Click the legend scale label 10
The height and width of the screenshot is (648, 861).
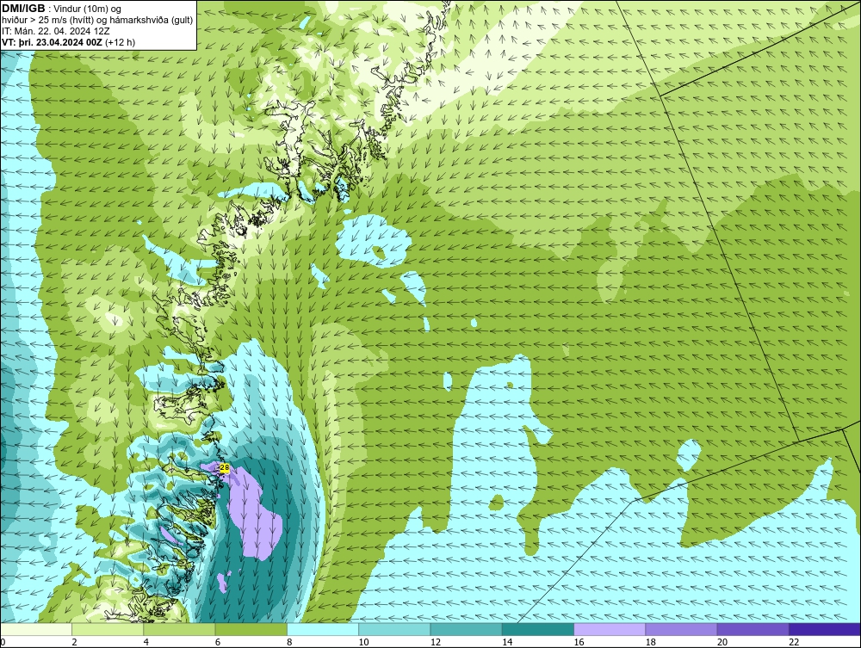point(363,642)
